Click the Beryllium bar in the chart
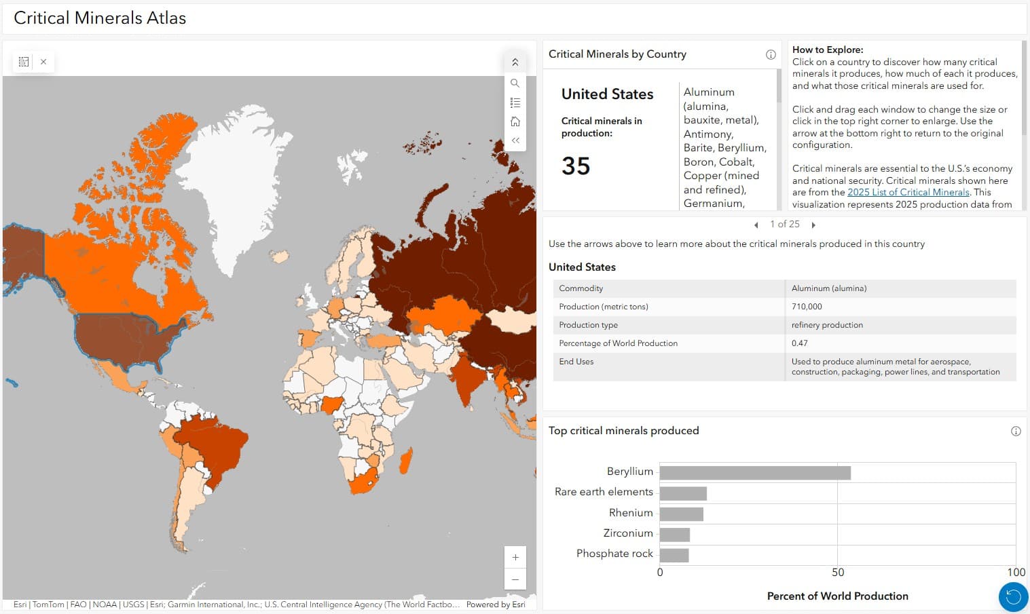The height and width of the screenshot is (614, 1030). (754, 473)
